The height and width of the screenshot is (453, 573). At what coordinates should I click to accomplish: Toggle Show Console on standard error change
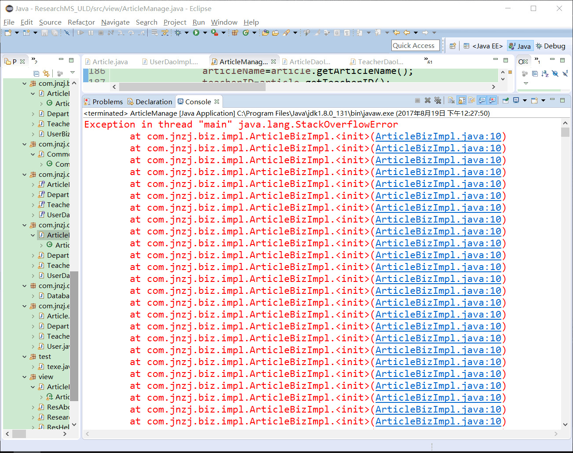[x=493, y=100]
